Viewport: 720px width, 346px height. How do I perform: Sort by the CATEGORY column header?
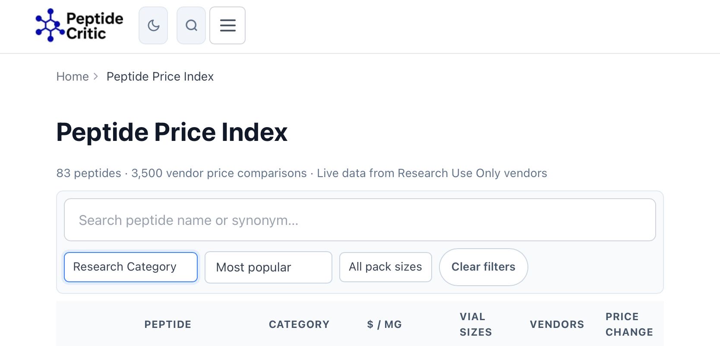299,324
